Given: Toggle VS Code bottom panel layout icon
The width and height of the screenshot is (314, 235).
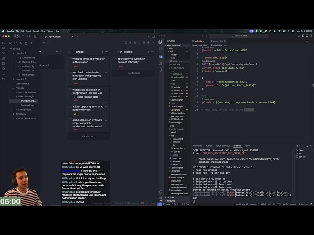Looking at the screenshot, I should (x=307, y=36).
